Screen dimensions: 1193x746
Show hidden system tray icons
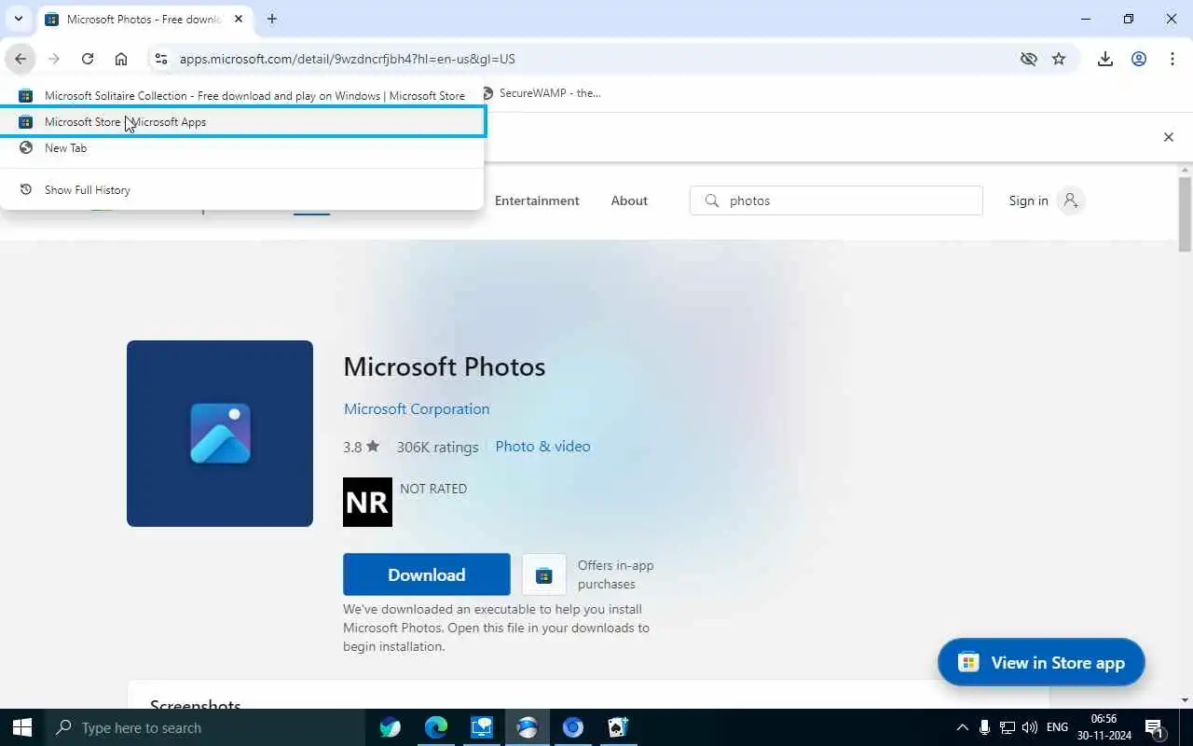[963, 727]
